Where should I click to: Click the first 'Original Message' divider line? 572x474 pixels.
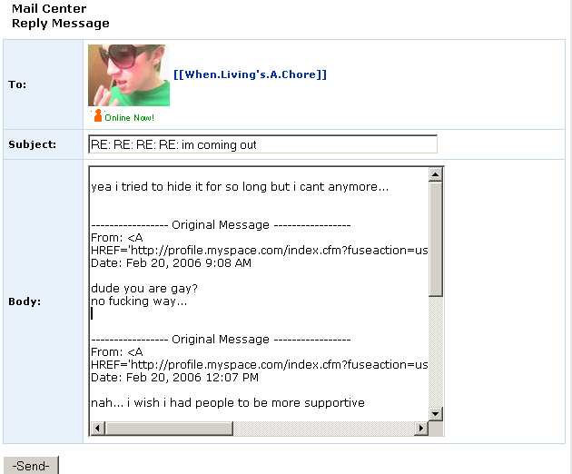click(221, 225)
